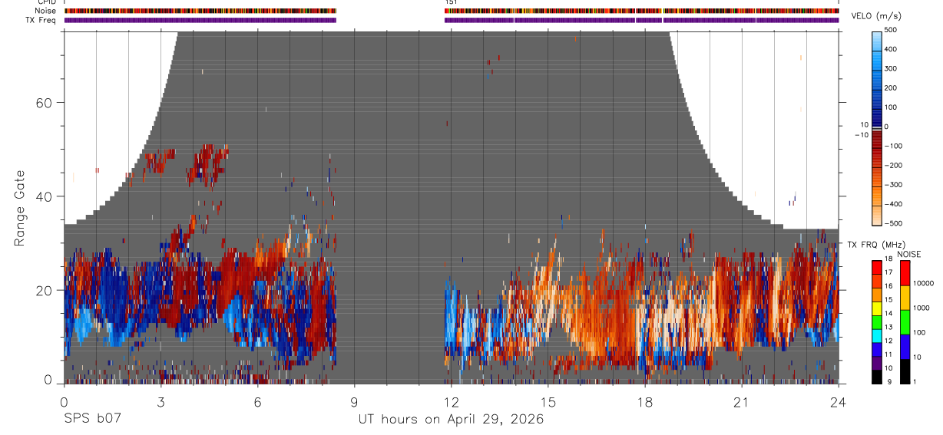Click the red 17-18 MHz swatch in TX FRQ legend
The image size is (943, 435).
pyautogui.click(x=877, y=267)
